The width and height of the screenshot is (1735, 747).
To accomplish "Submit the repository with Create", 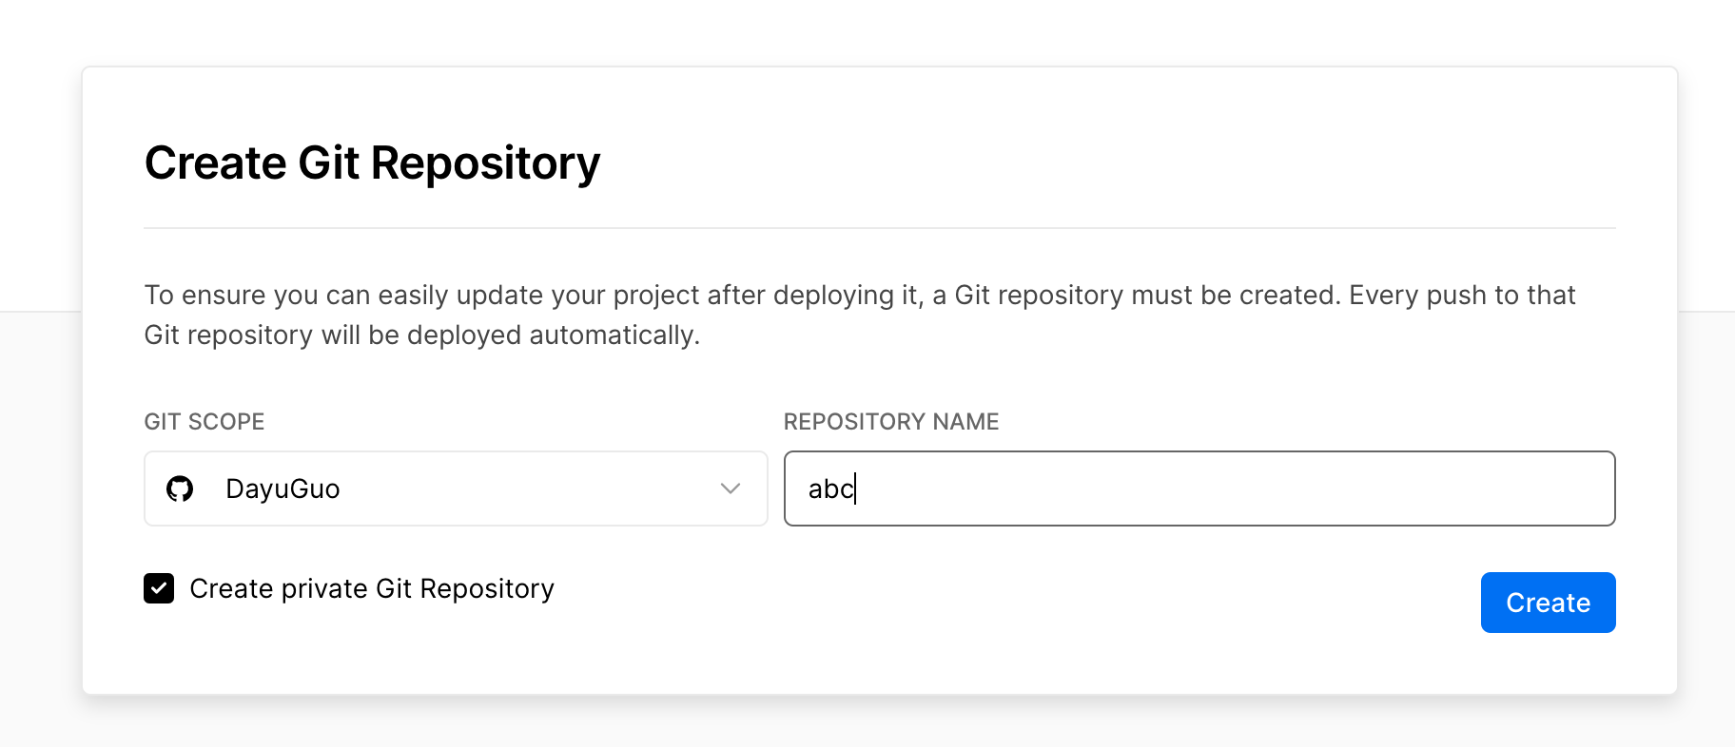I will pyautogui.click(x=1547, y=602).
